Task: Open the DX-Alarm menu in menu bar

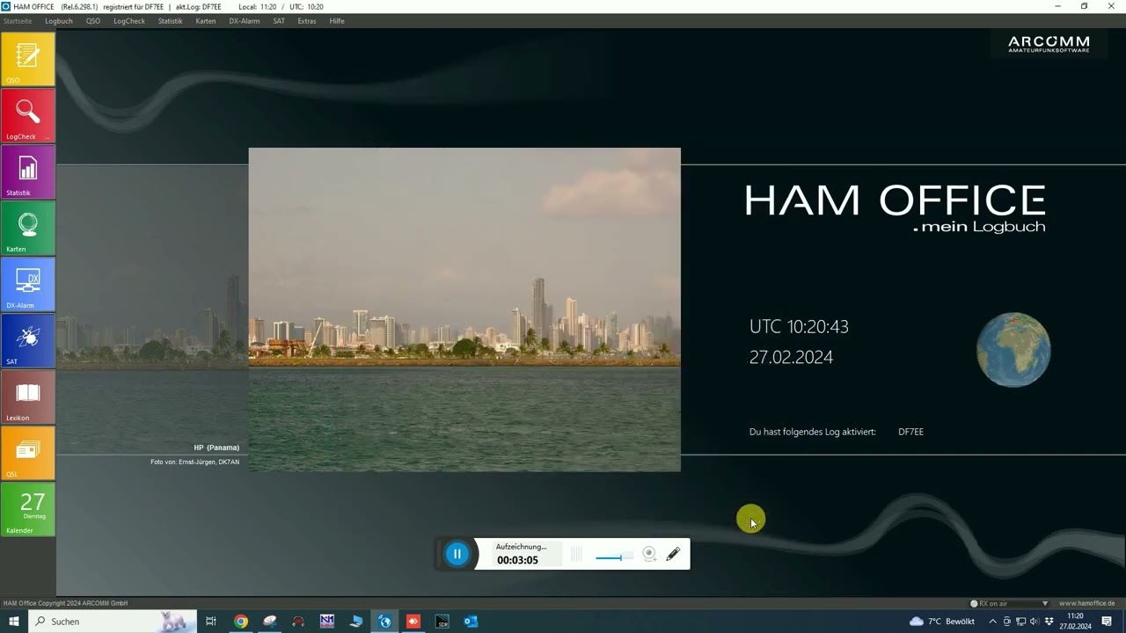Action: point(245,21)
